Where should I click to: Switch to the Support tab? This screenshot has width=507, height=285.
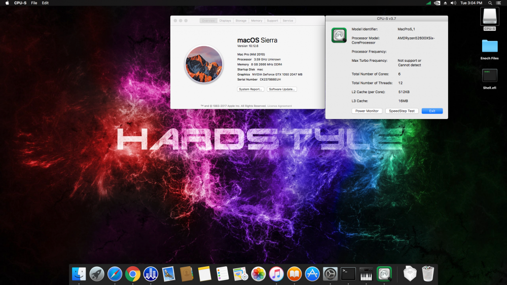272,21
